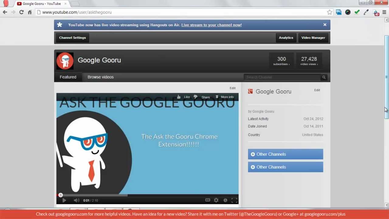View the 300 subscribers count
This screenshot has height=219, width=389.
[x=281, y=61]
